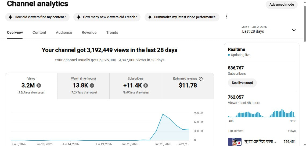Open the Advanced mode view

pos(282,5)
